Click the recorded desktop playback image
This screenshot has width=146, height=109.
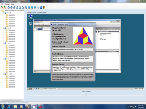tap(85, 52)
